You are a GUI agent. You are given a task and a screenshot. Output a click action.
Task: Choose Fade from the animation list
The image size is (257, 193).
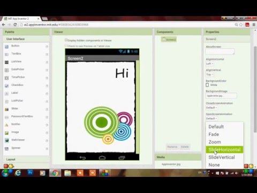coord(214,134)
